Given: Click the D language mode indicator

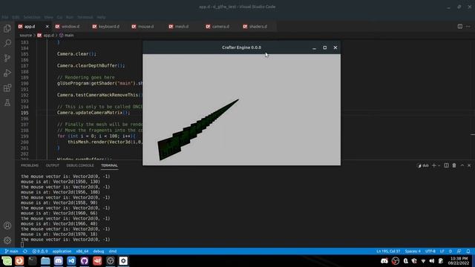Looking at the screenshot, I should tap(451, 251).
